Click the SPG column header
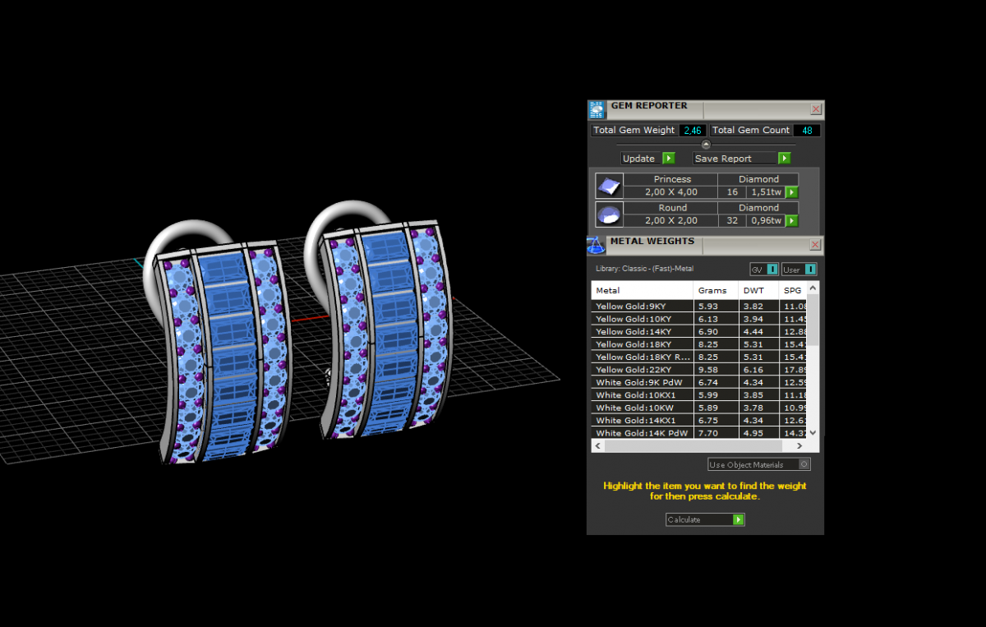This screenshot has width=986, height=627. coord(793,290)
